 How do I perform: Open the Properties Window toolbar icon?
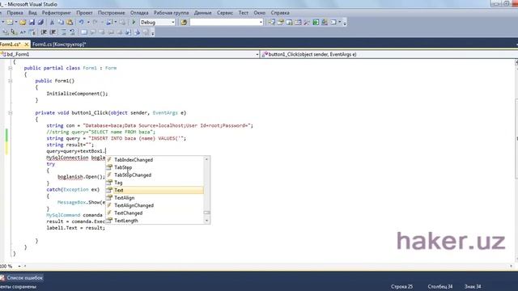click(x=281, y=22)
